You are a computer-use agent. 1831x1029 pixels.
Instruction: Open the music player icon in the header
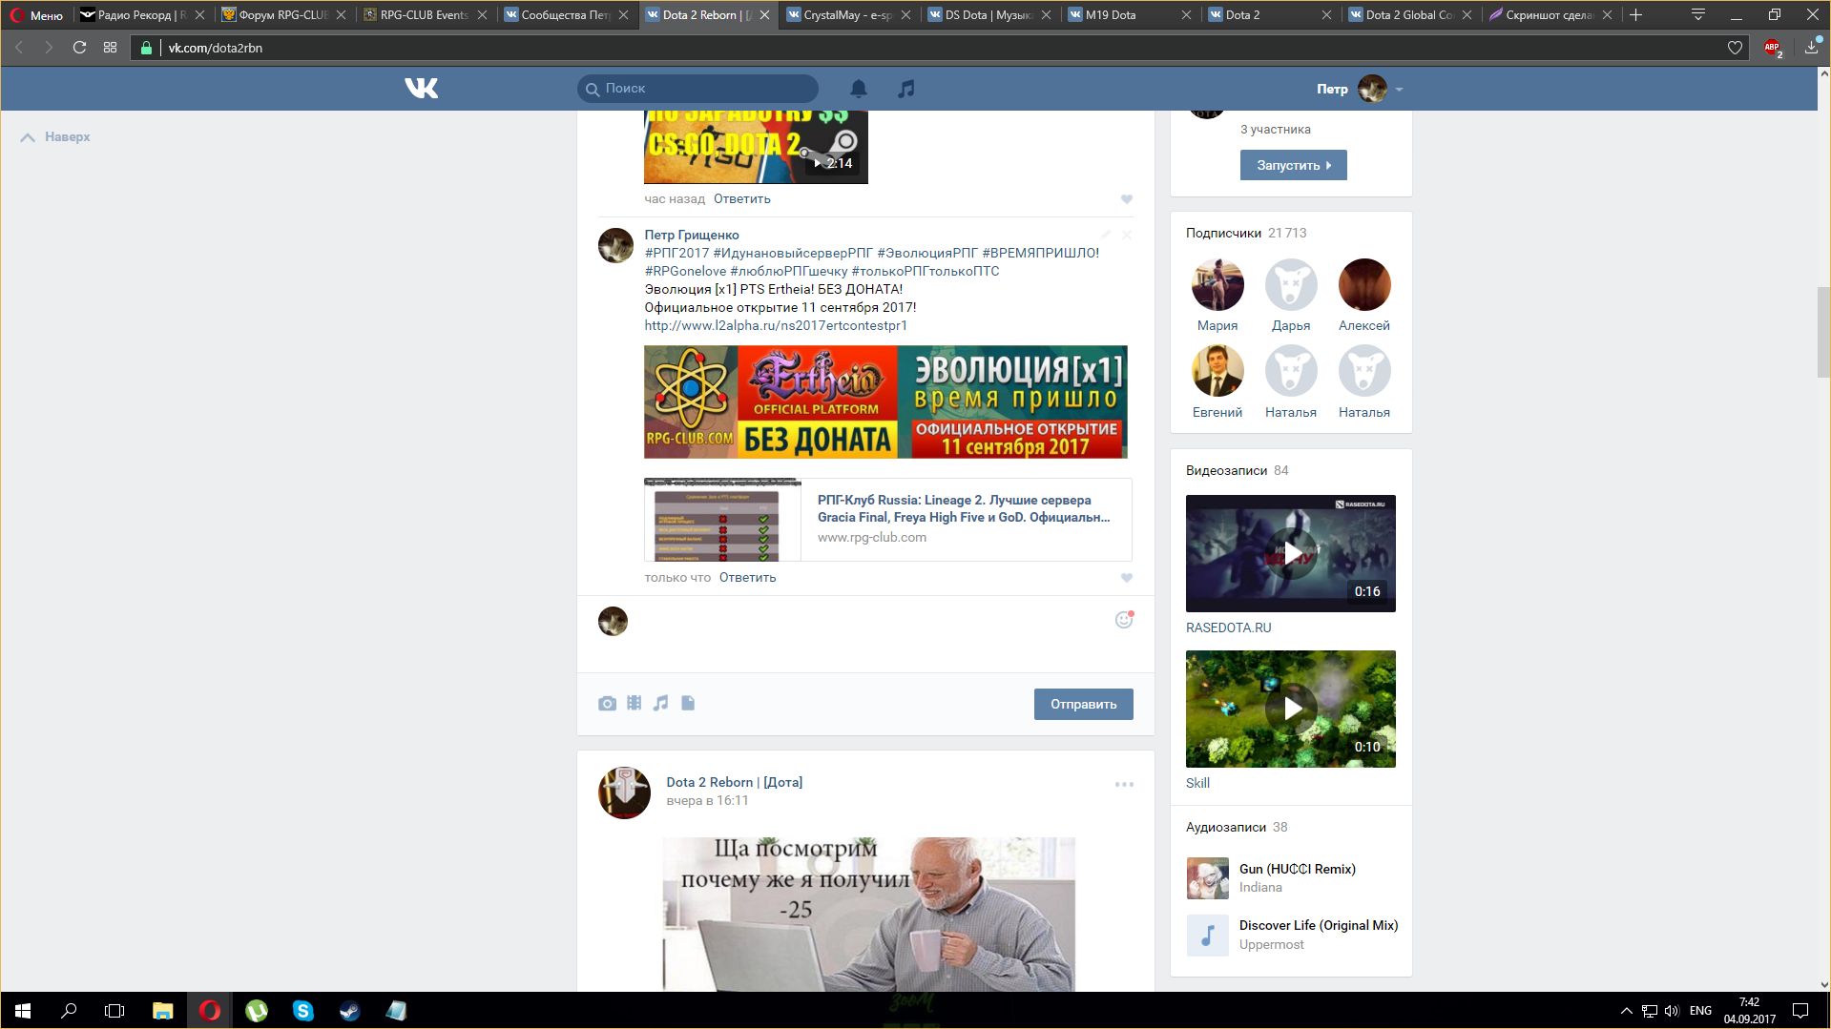click(906, 89)
